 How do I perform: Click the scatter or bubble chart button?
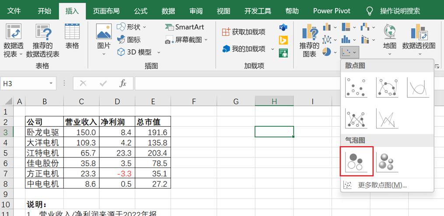tap(350, 52)
